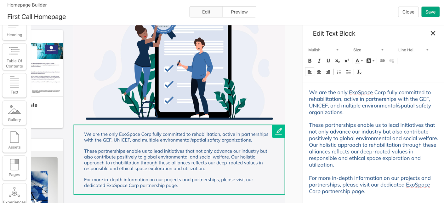Click into the text editor content area
444x203 pixels.
click(373, 142)
